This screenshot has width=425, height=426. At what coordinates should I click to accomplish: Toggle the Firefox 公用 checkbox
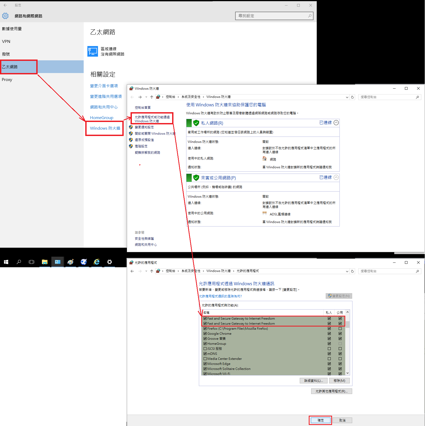click(x=340, y=329)
